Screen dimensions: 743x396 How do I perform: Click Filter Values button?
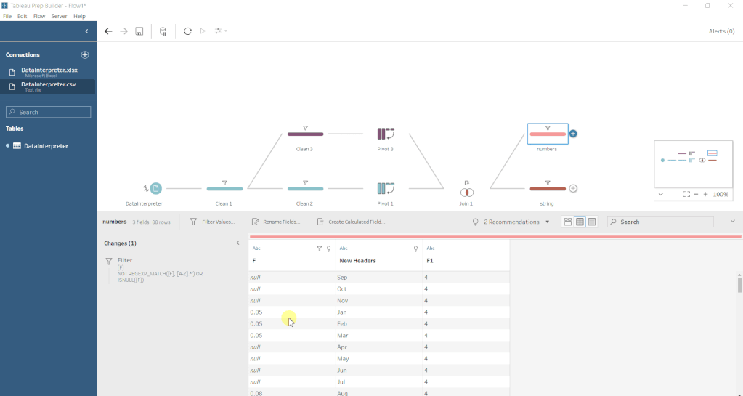click(212, 222)
